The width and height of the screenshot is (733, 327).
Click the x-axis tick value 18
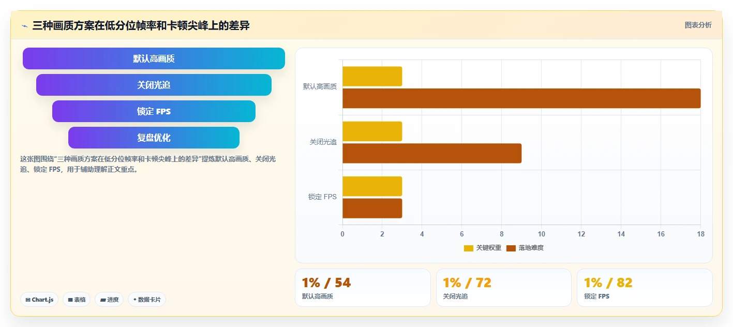point(700,234)
